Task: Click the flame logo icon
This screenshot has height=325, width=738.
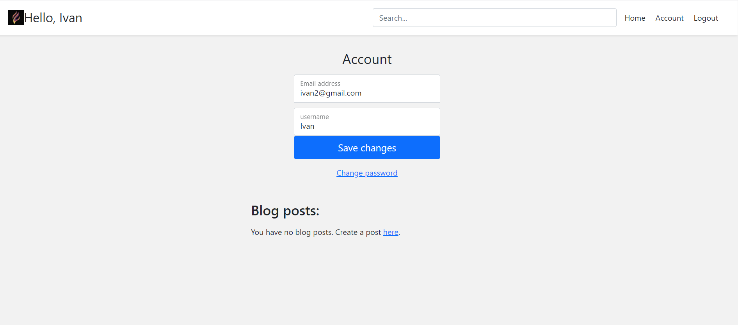Action: [16, 18]
